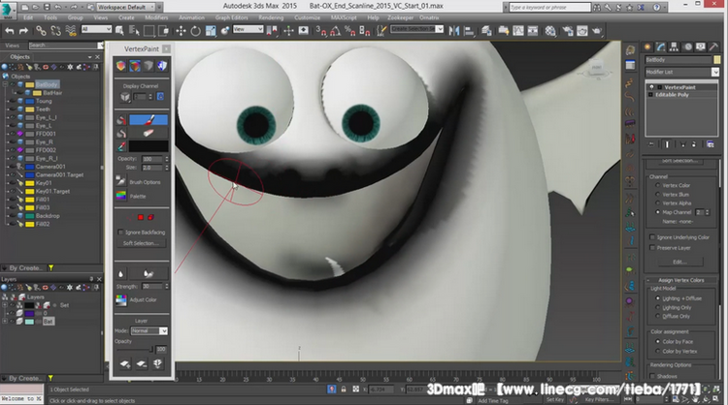This screenshot has width=728, height=405.
Task: Enable vertex color display shaded in VertexPaint
Action: click(135, 66)
